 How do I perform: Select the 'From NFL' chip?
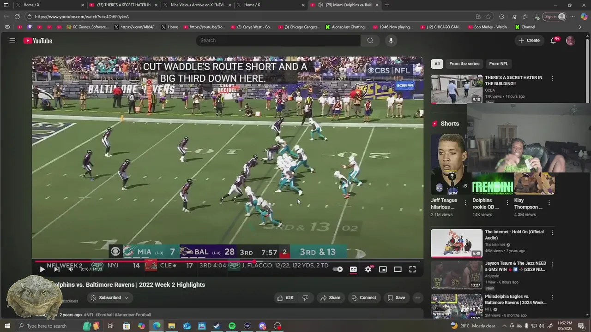[x=498, y=64]
